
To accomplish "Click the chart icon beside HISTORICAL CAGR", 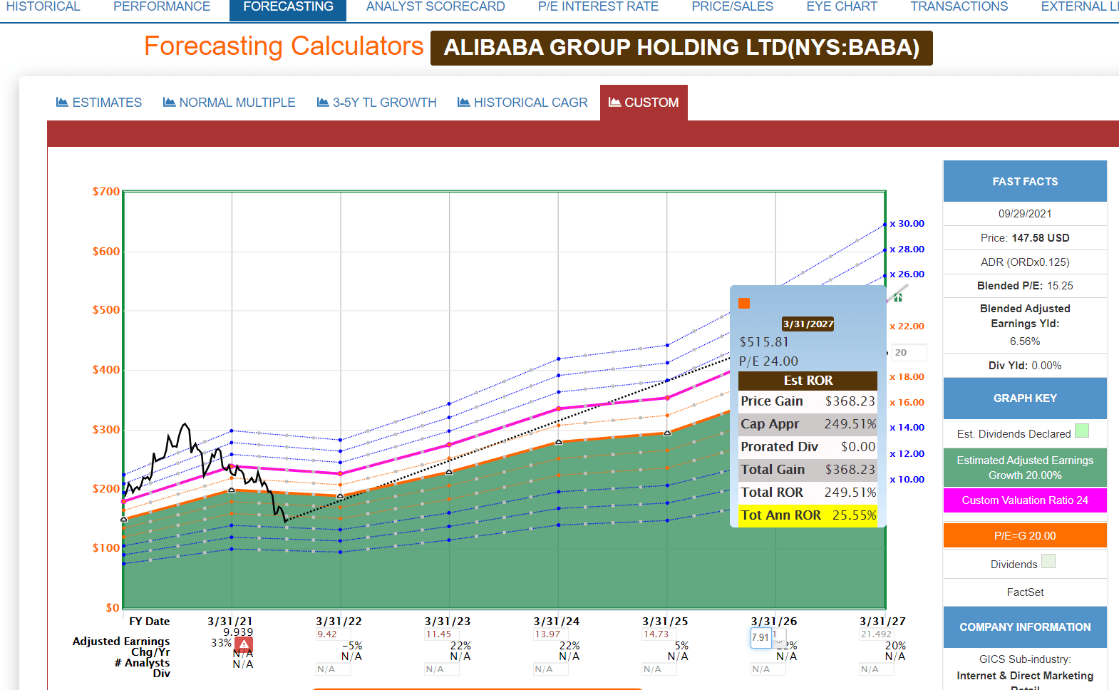I will pyautogui.click(x=463, y=102).
